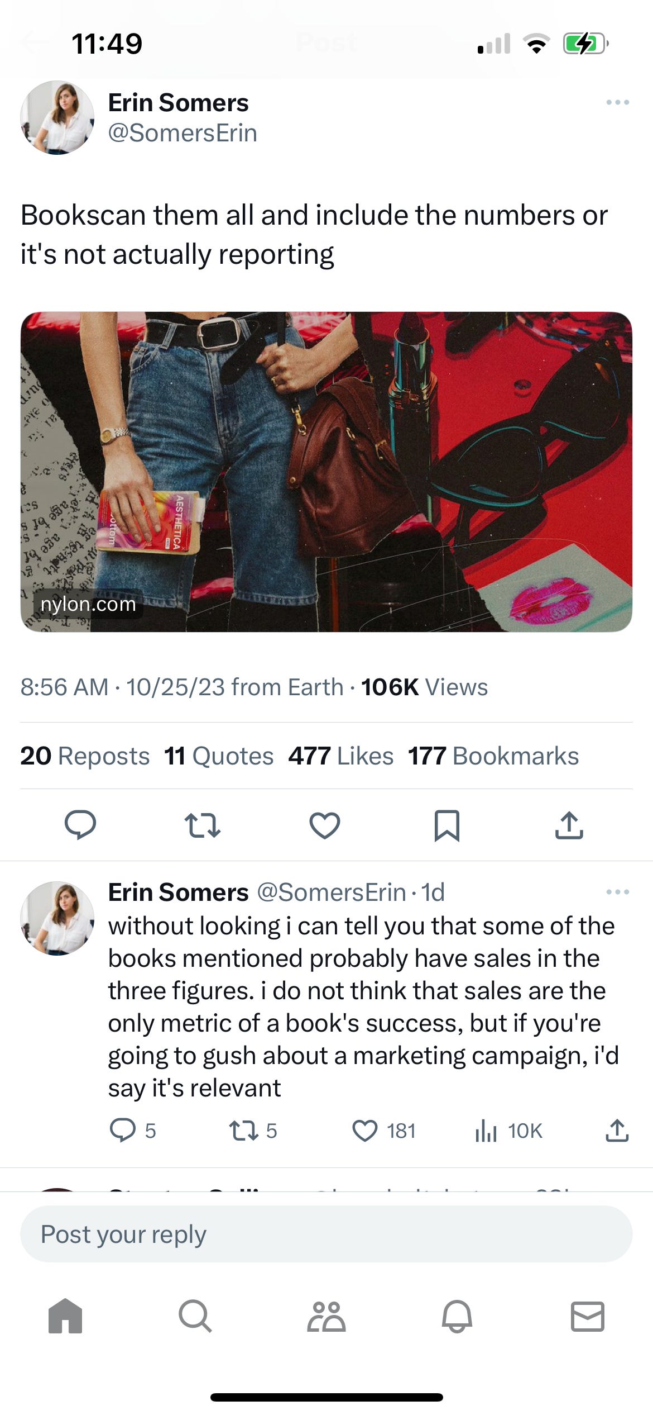
Task: View the list of 477 Likes
Action: [341, 755]
